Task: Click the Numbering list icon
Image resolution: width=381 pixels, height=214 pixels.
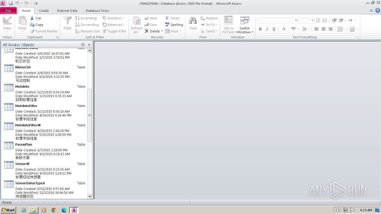Action: [x=325, y=21]
